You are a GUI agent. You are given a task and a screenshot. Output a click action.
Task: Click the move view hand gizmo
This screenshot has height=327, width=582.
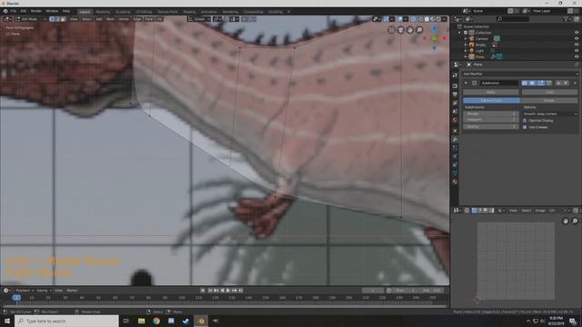point(410,30)
